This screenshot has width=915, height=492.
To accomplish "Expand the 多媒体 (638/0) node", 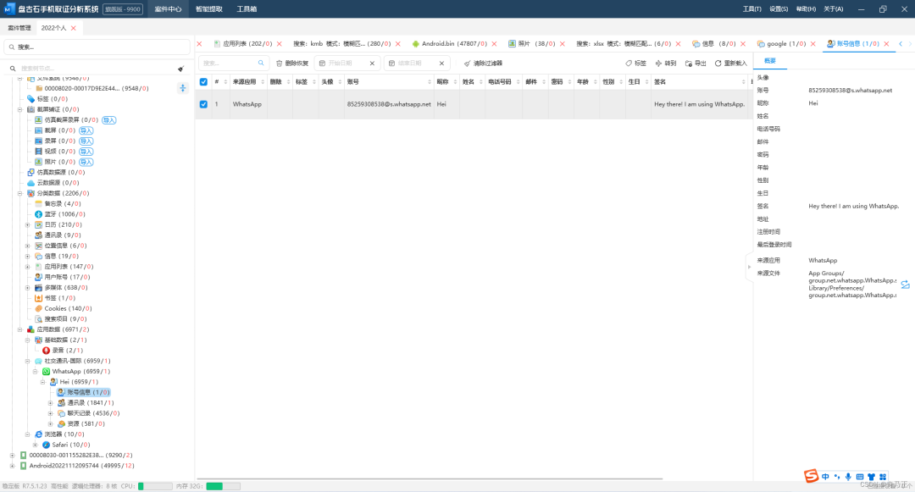I will click(x=27, y=287).
